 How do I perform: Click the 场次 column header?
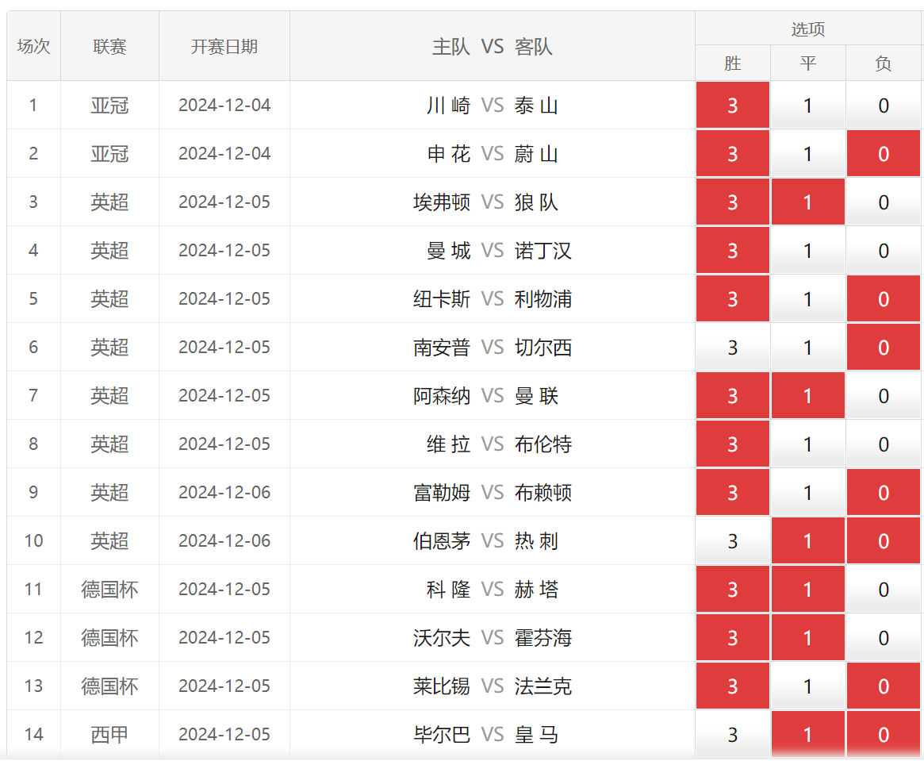coord(33,46)
